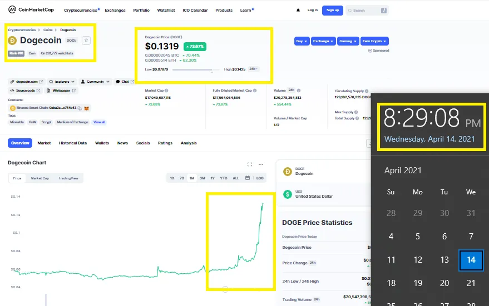Viewport: 489px width, 306px height.
Task: Set chart range to ALL
Action: tap(236, 178)
